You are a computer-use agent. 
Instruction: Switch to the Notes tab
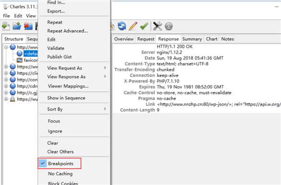click(x=228, y=39)
